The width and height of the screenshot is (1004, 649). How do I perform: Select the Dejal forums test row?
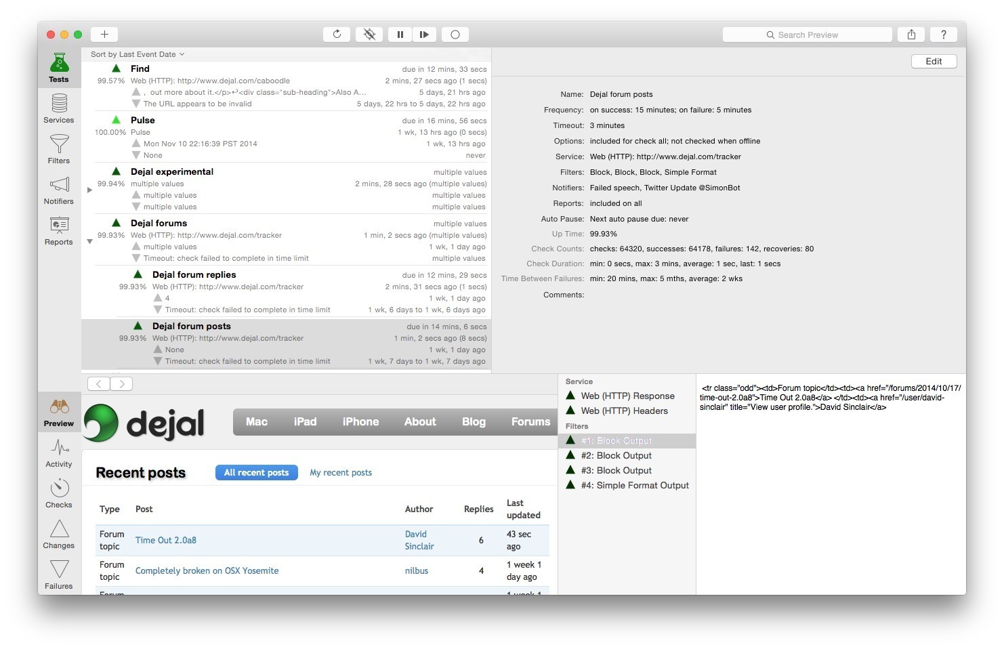(286, 240)
